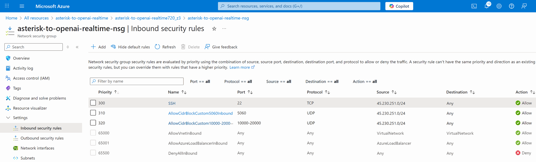The image size is (536, 162).
Task: Open the notifications bell icon
Action: 487,6
